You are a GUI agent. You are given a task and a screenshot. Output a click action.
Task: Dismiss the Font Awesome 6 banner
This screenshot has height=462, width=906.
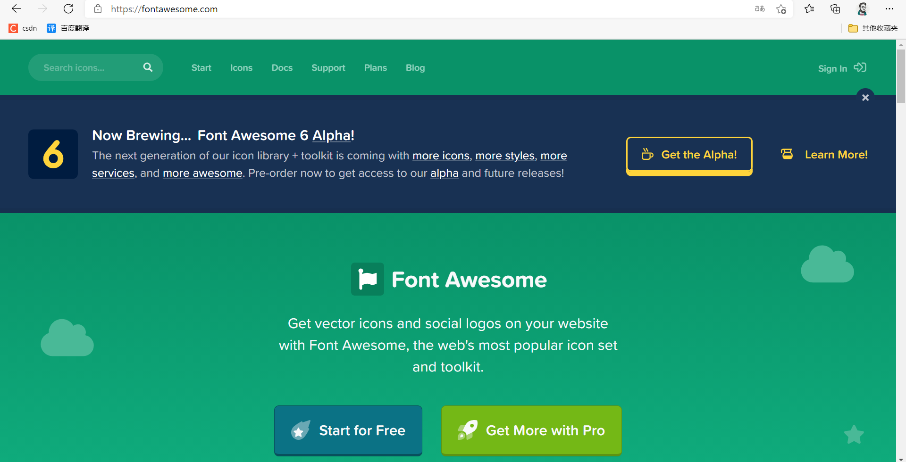[x=865, y=97]
